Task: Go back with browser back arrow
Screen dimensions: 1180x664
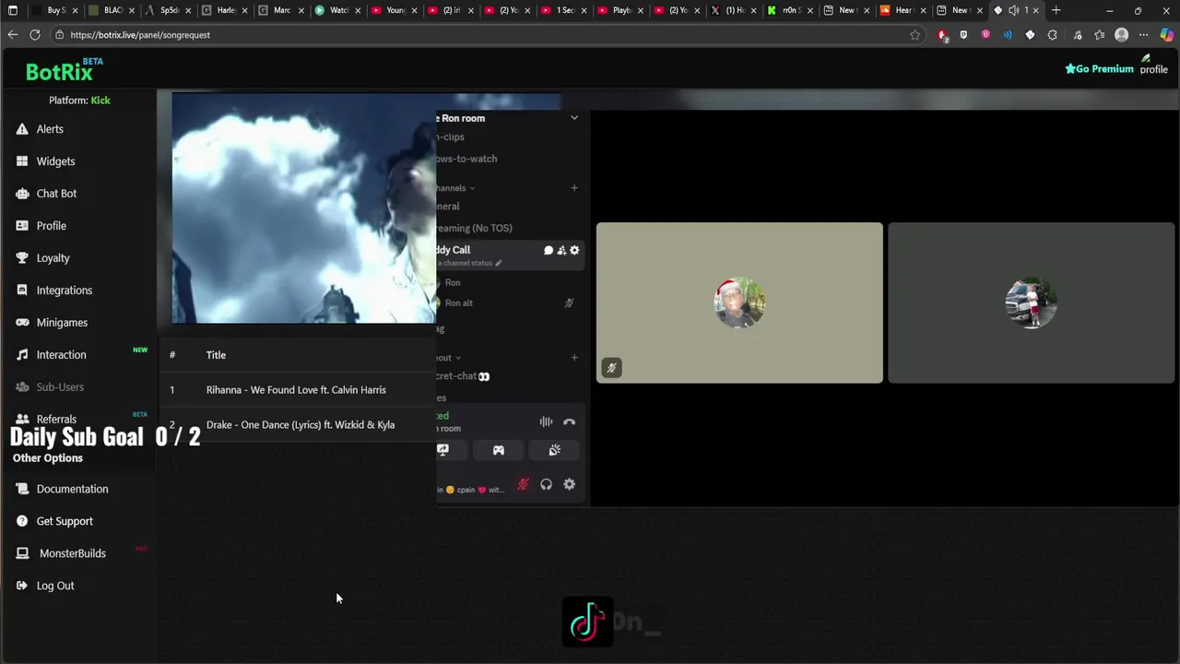Action: pyautogui.click(x=12, y=35)
